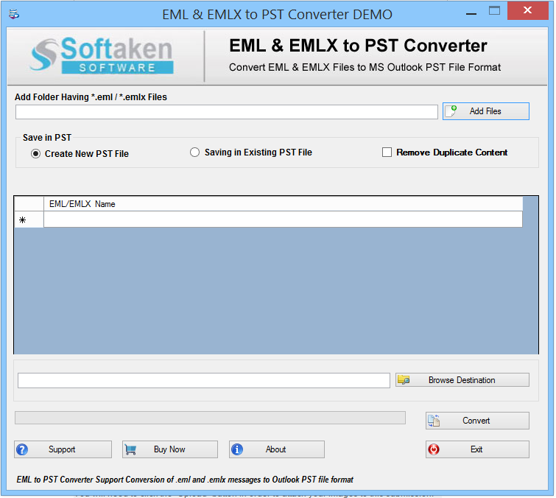The width and height of the screenshot is (556, 498).
Task: Focus the destination path field
Action: click(x=204, y=380)
